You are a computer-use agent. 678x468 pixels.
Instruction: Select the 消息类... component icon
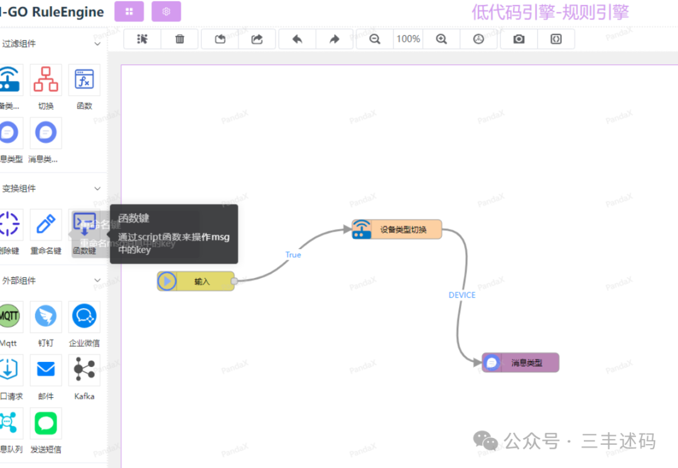[x=46, y=132]
